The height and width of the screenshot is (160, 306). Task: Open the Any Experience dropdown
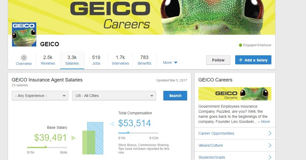(x=40, y=95)
